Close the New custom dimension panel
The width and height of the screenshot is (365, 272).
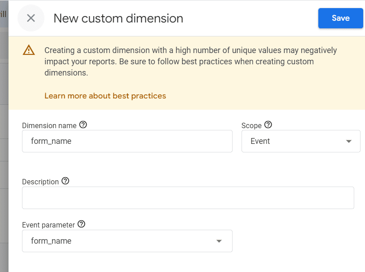31,18
